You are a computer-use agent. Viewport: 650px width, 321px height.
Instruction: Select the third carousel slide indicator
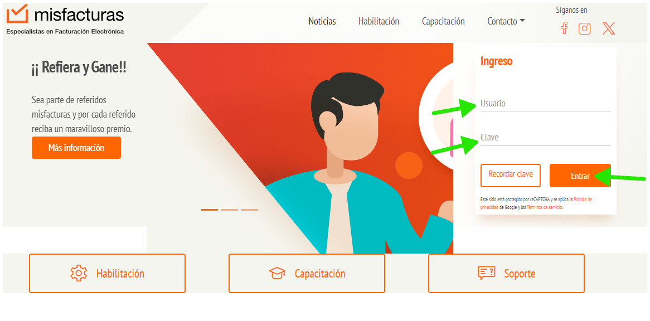(x=250, y=210)
